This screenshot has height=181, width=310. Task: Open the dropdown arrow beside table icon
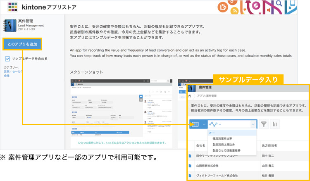(x=204, y=124)
